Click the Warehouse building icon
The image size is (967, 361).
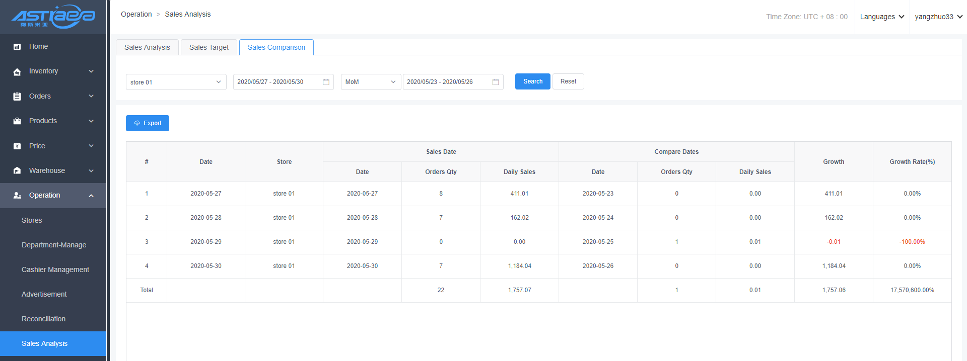[x=17, y=171]
